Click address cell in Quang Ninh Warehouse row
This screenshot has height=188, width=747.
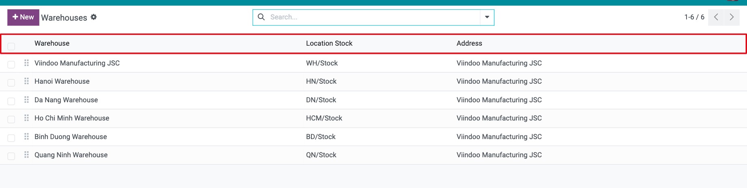(499, 155)
